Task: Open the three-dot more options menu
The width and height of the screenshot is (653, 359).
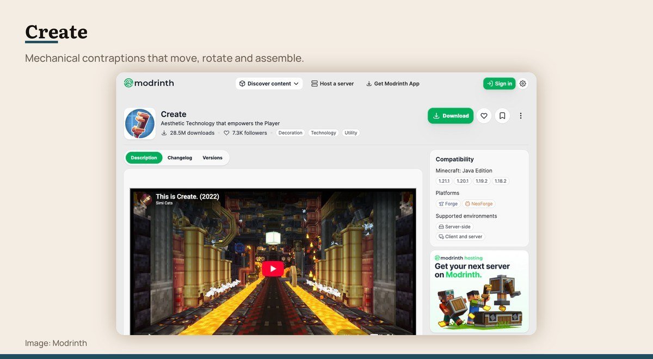Action: [521, 116]
